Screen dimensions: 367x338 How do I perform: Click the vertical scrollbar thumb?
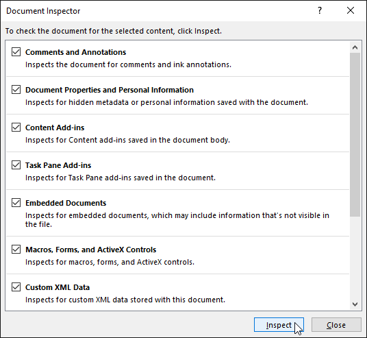tap(355, 134)
